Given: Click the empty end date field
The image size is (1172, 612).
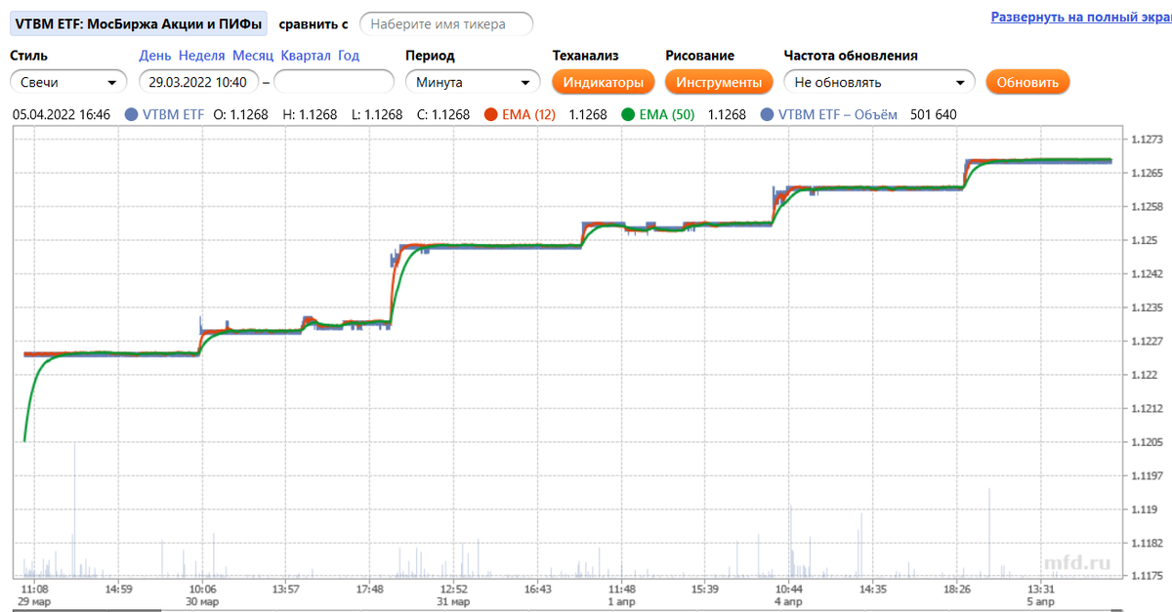Looking at the screenshot, I should click(x=333, y=82).
